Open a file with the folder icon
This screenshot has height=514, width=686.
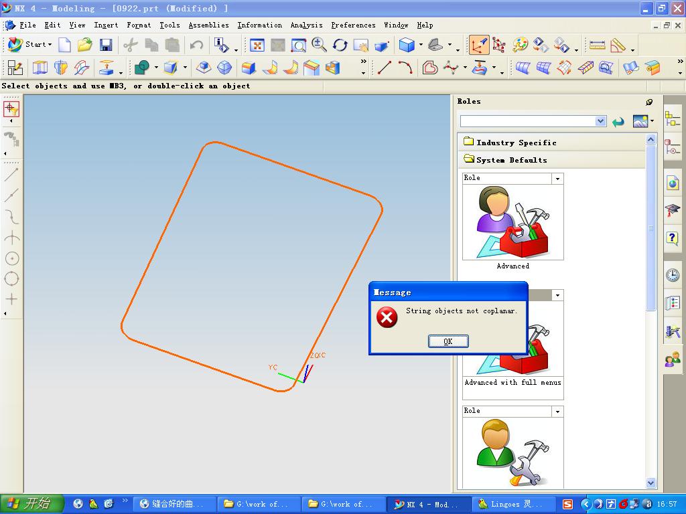(x=85, y=45)
